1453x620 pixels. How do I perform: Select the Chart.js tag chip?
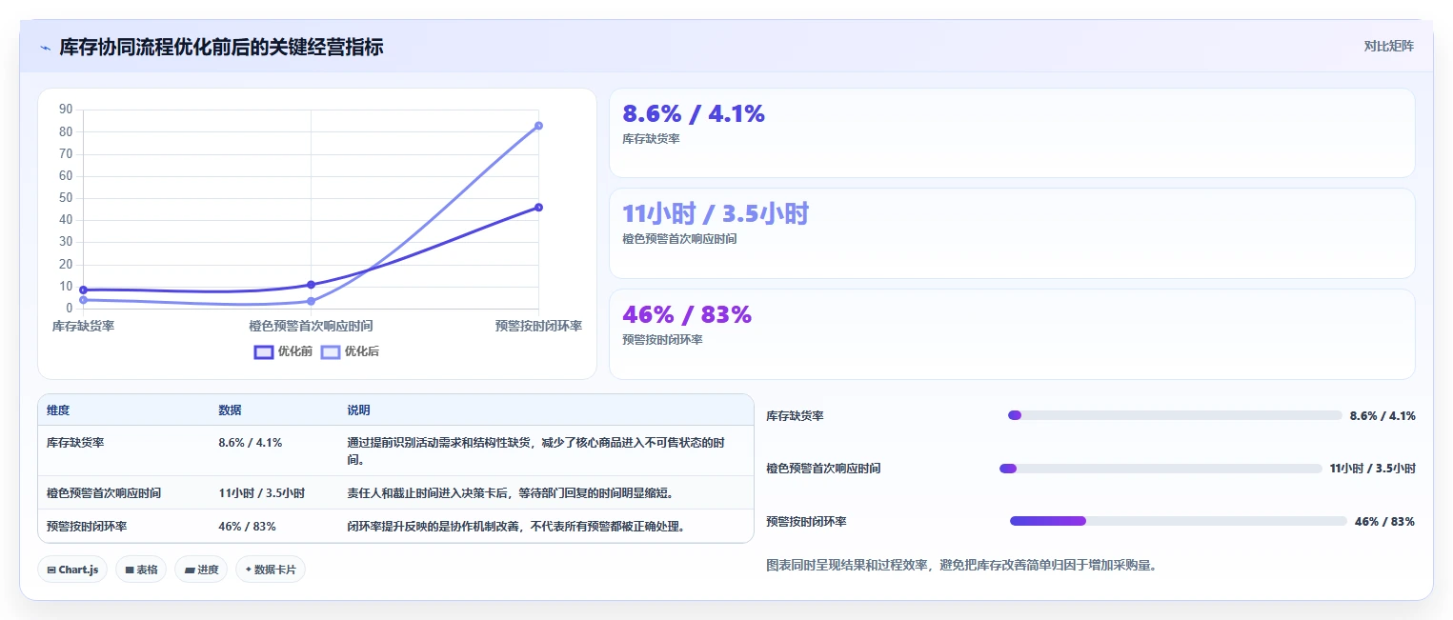tap(73, 570)
